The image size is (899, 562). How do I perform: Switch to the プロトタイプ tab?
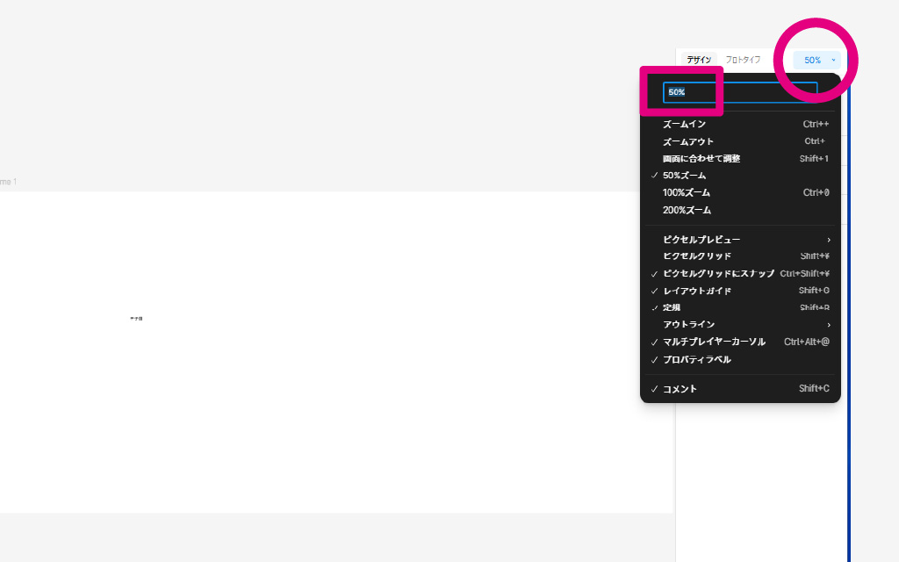[x=743, y=60]
